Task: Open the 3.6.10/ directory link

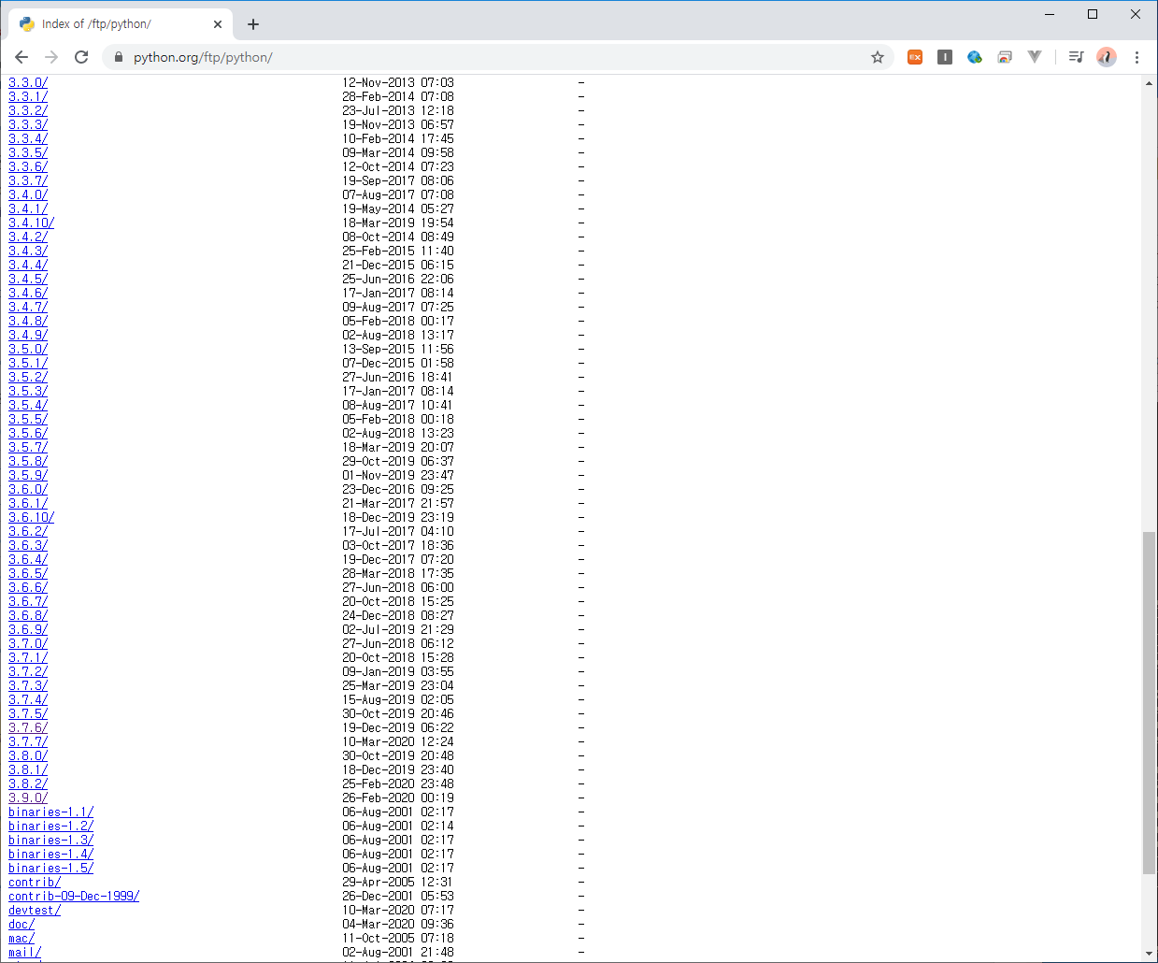Action: tap(32, 517)
